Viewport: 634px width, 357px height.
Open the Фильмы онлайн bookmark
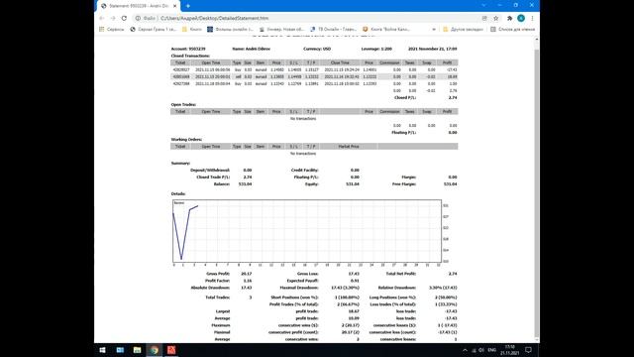click(x=230, y=29)
